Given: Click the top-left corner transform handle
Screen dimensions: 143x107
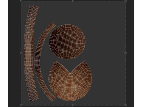Looking at the screenshot, I should point(21,1).
